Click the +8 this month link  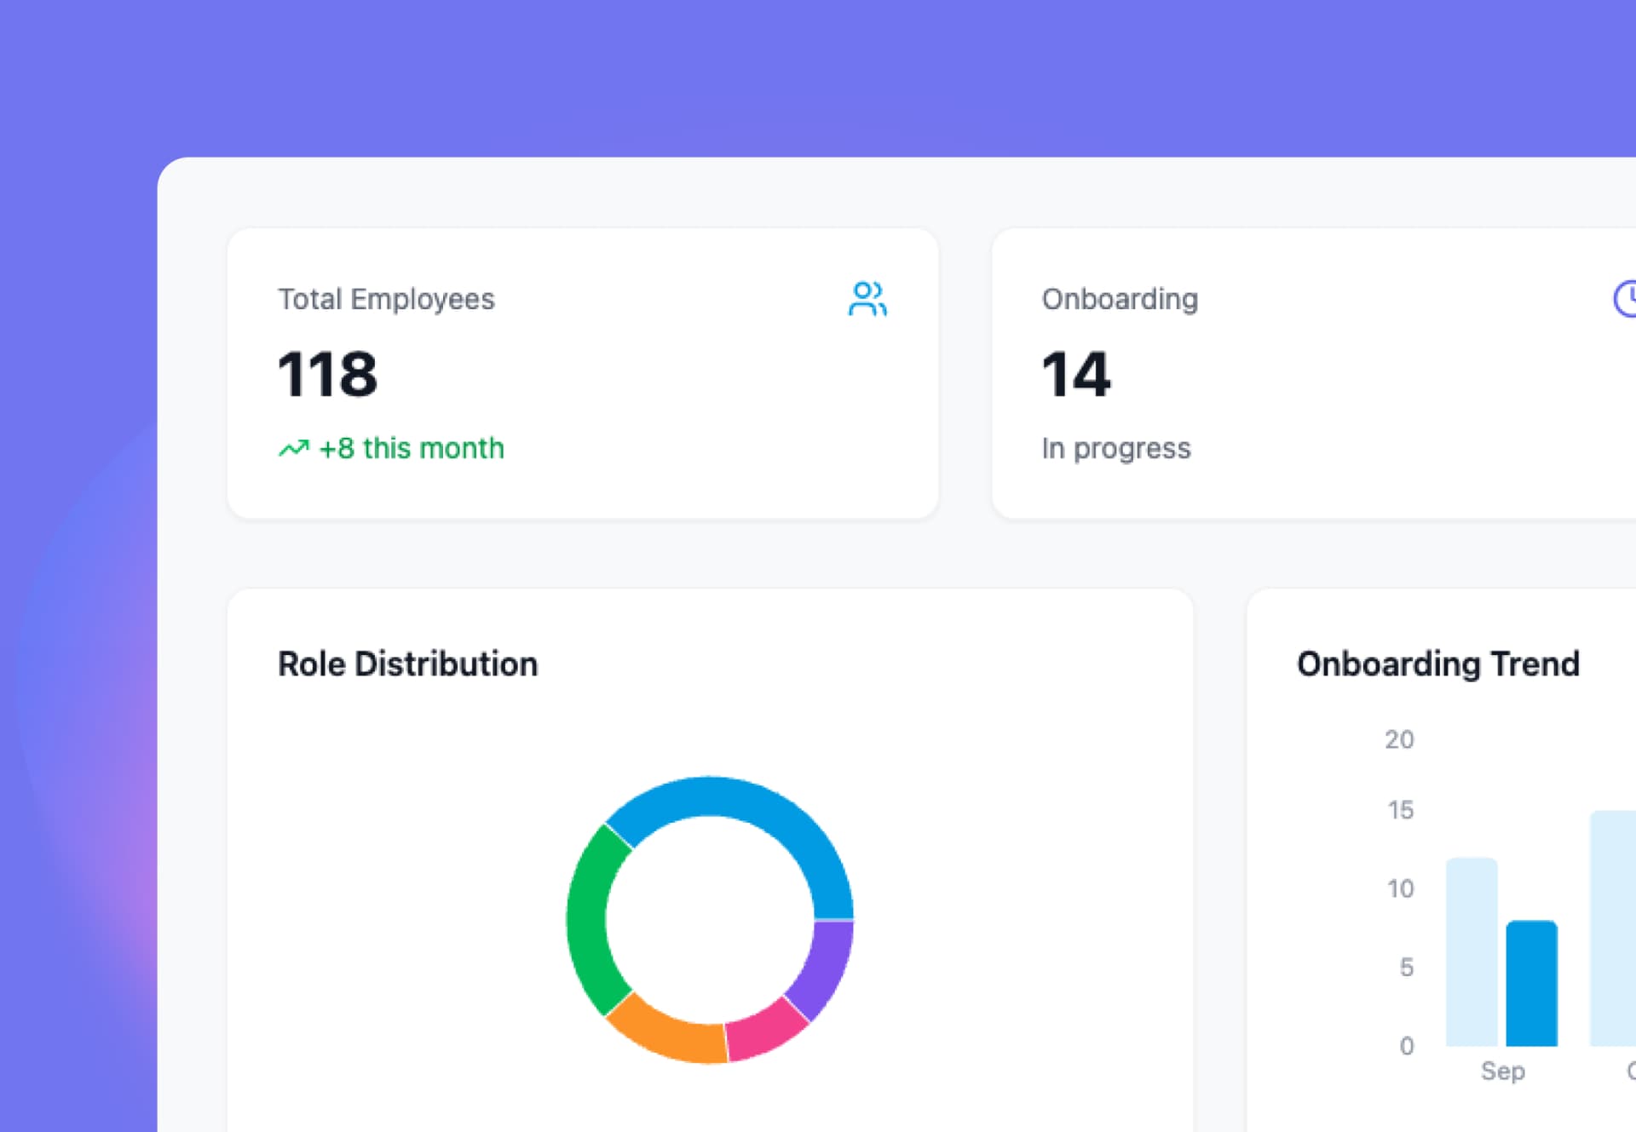(411, 448)
